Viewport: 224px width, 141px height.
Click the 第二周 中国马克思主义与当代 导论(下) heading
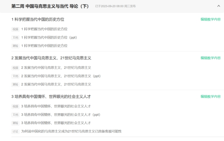50,6
